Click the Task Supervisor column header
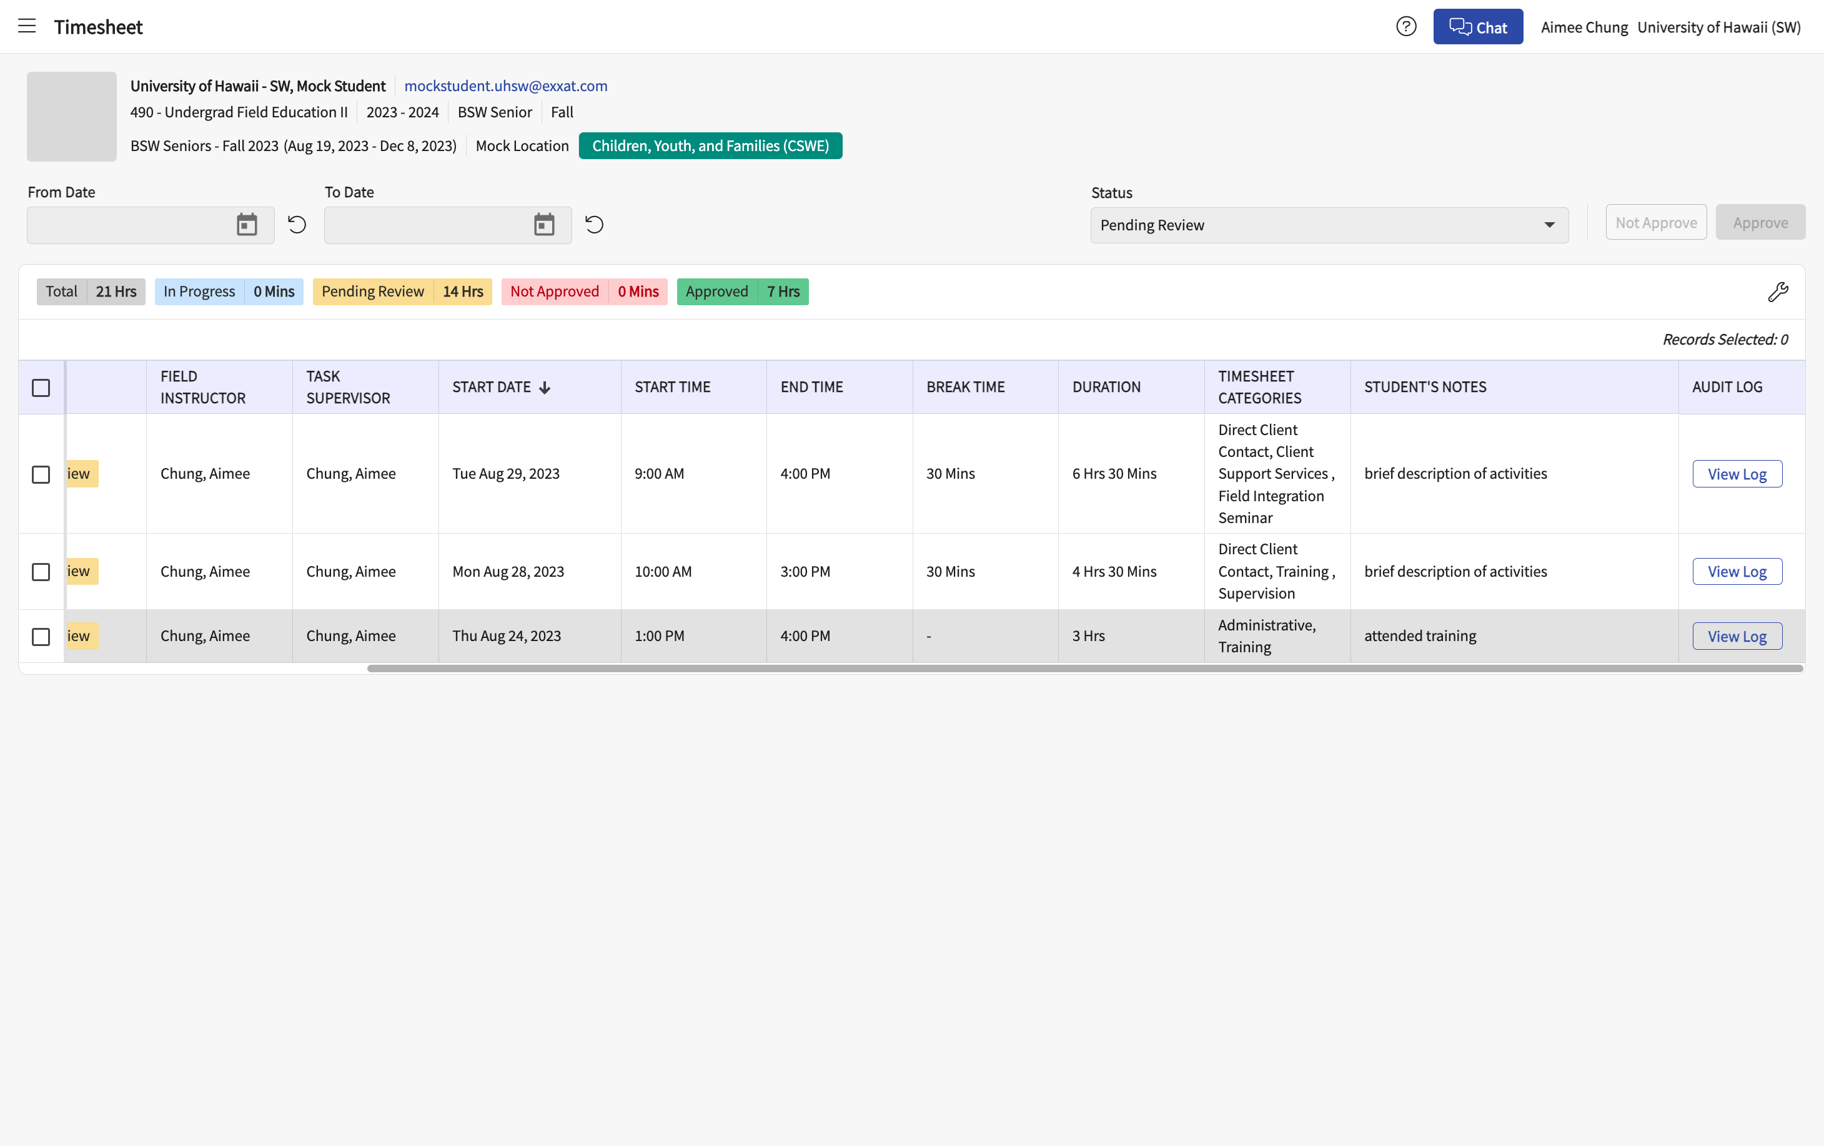Screen dimensions: 1824x1146 pyautogui.click(x=365, y=388)
